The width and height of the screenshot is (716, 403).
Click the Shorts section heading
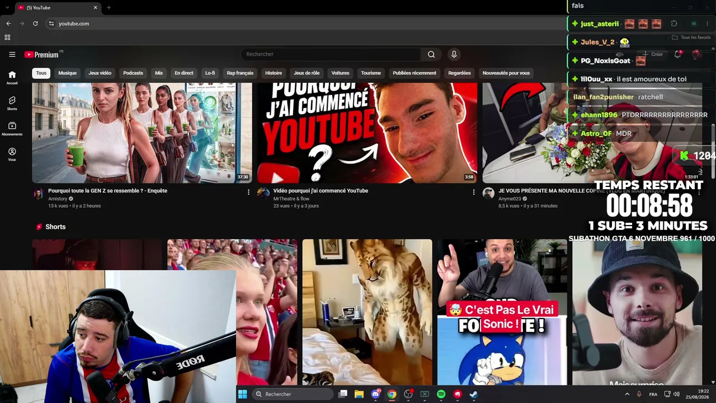click(x=55, y=227)
